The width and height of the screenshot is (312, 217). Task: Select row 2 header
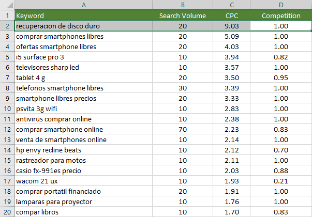[x=7, y=26]
